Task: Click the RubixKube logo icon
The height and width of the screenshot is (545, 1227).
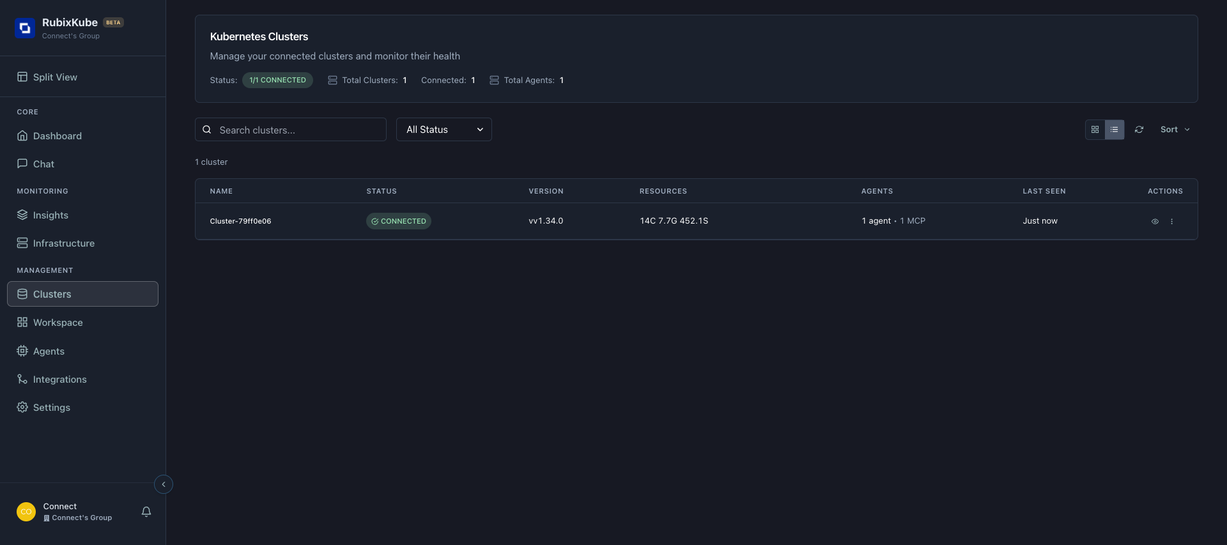Action: pos(25,28)
